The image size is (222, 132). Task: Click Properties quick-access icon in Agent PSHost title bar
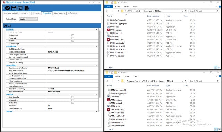pyautogui.click(x=112, y=72)
